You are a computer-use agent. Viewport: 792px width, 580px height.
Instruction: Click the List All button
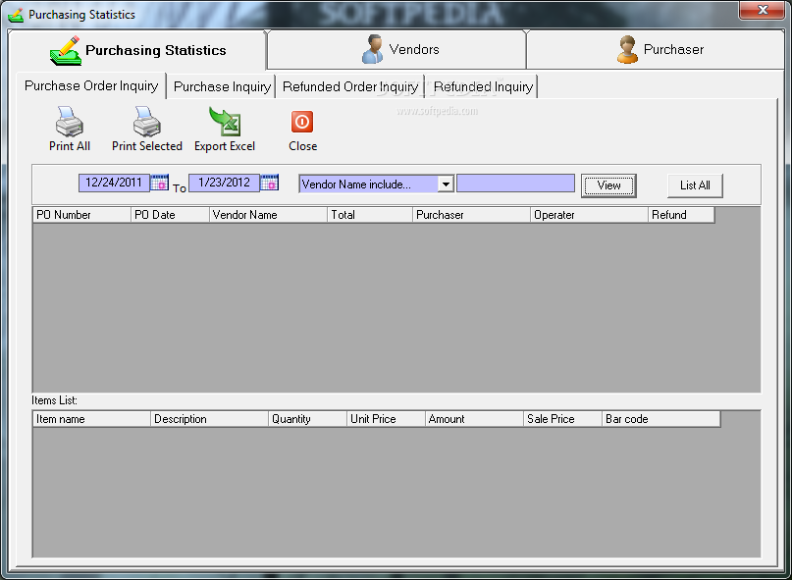point(695,185)
